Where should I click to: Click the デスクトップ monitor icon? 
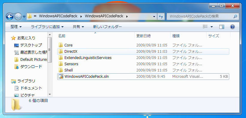pos(16,45)
